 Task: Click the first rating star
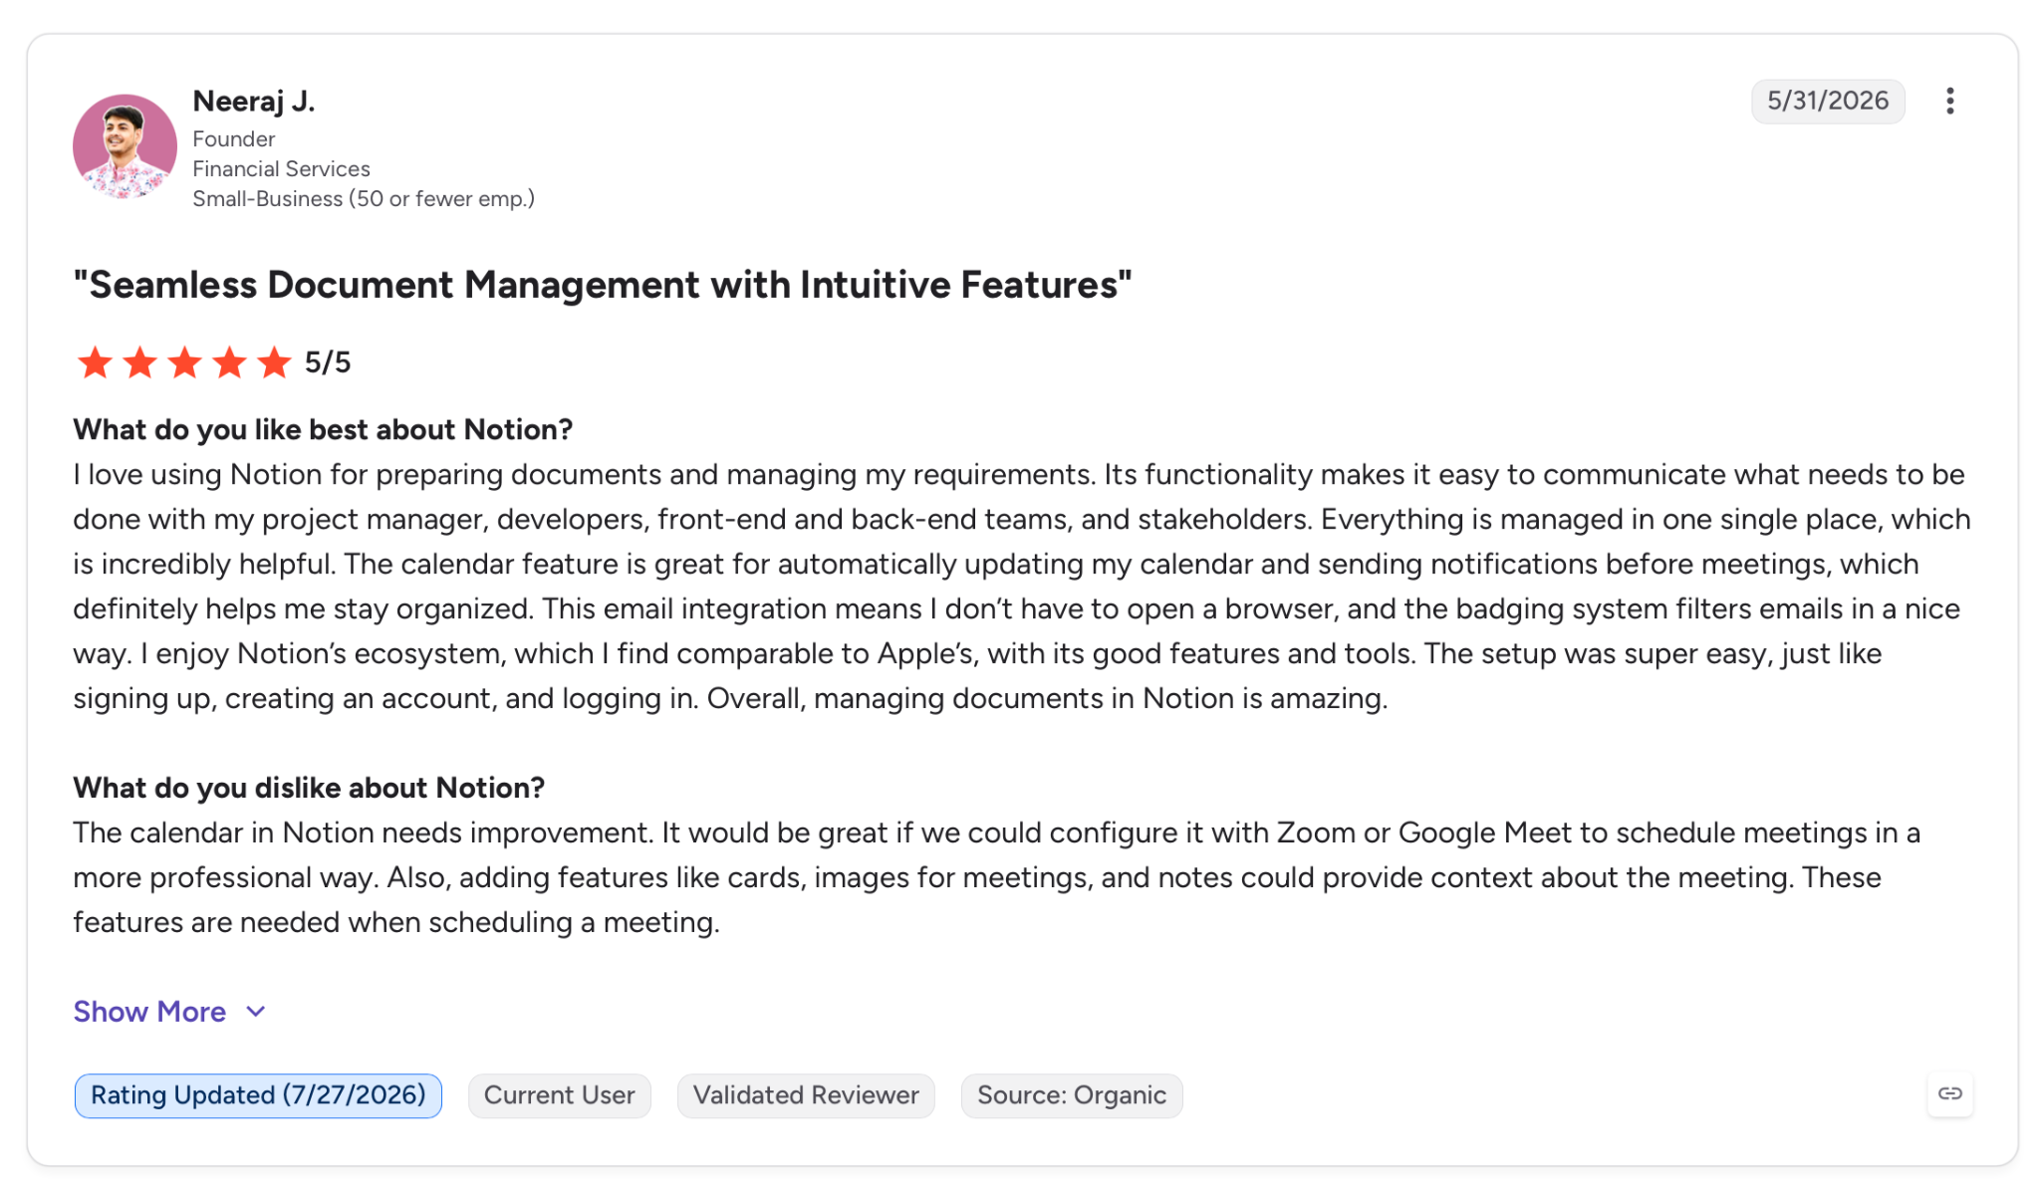(95, 362)
